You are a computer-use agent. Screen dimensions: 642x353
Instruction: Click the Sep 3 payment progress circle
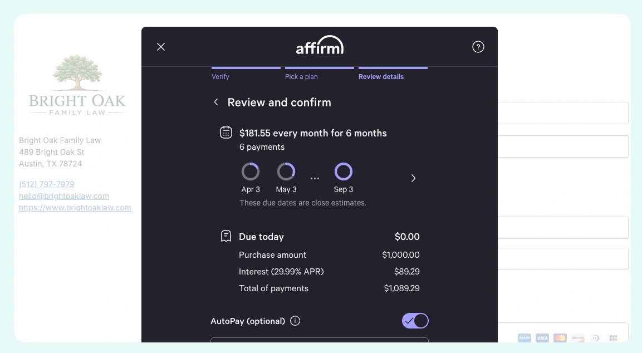(344, 171)
